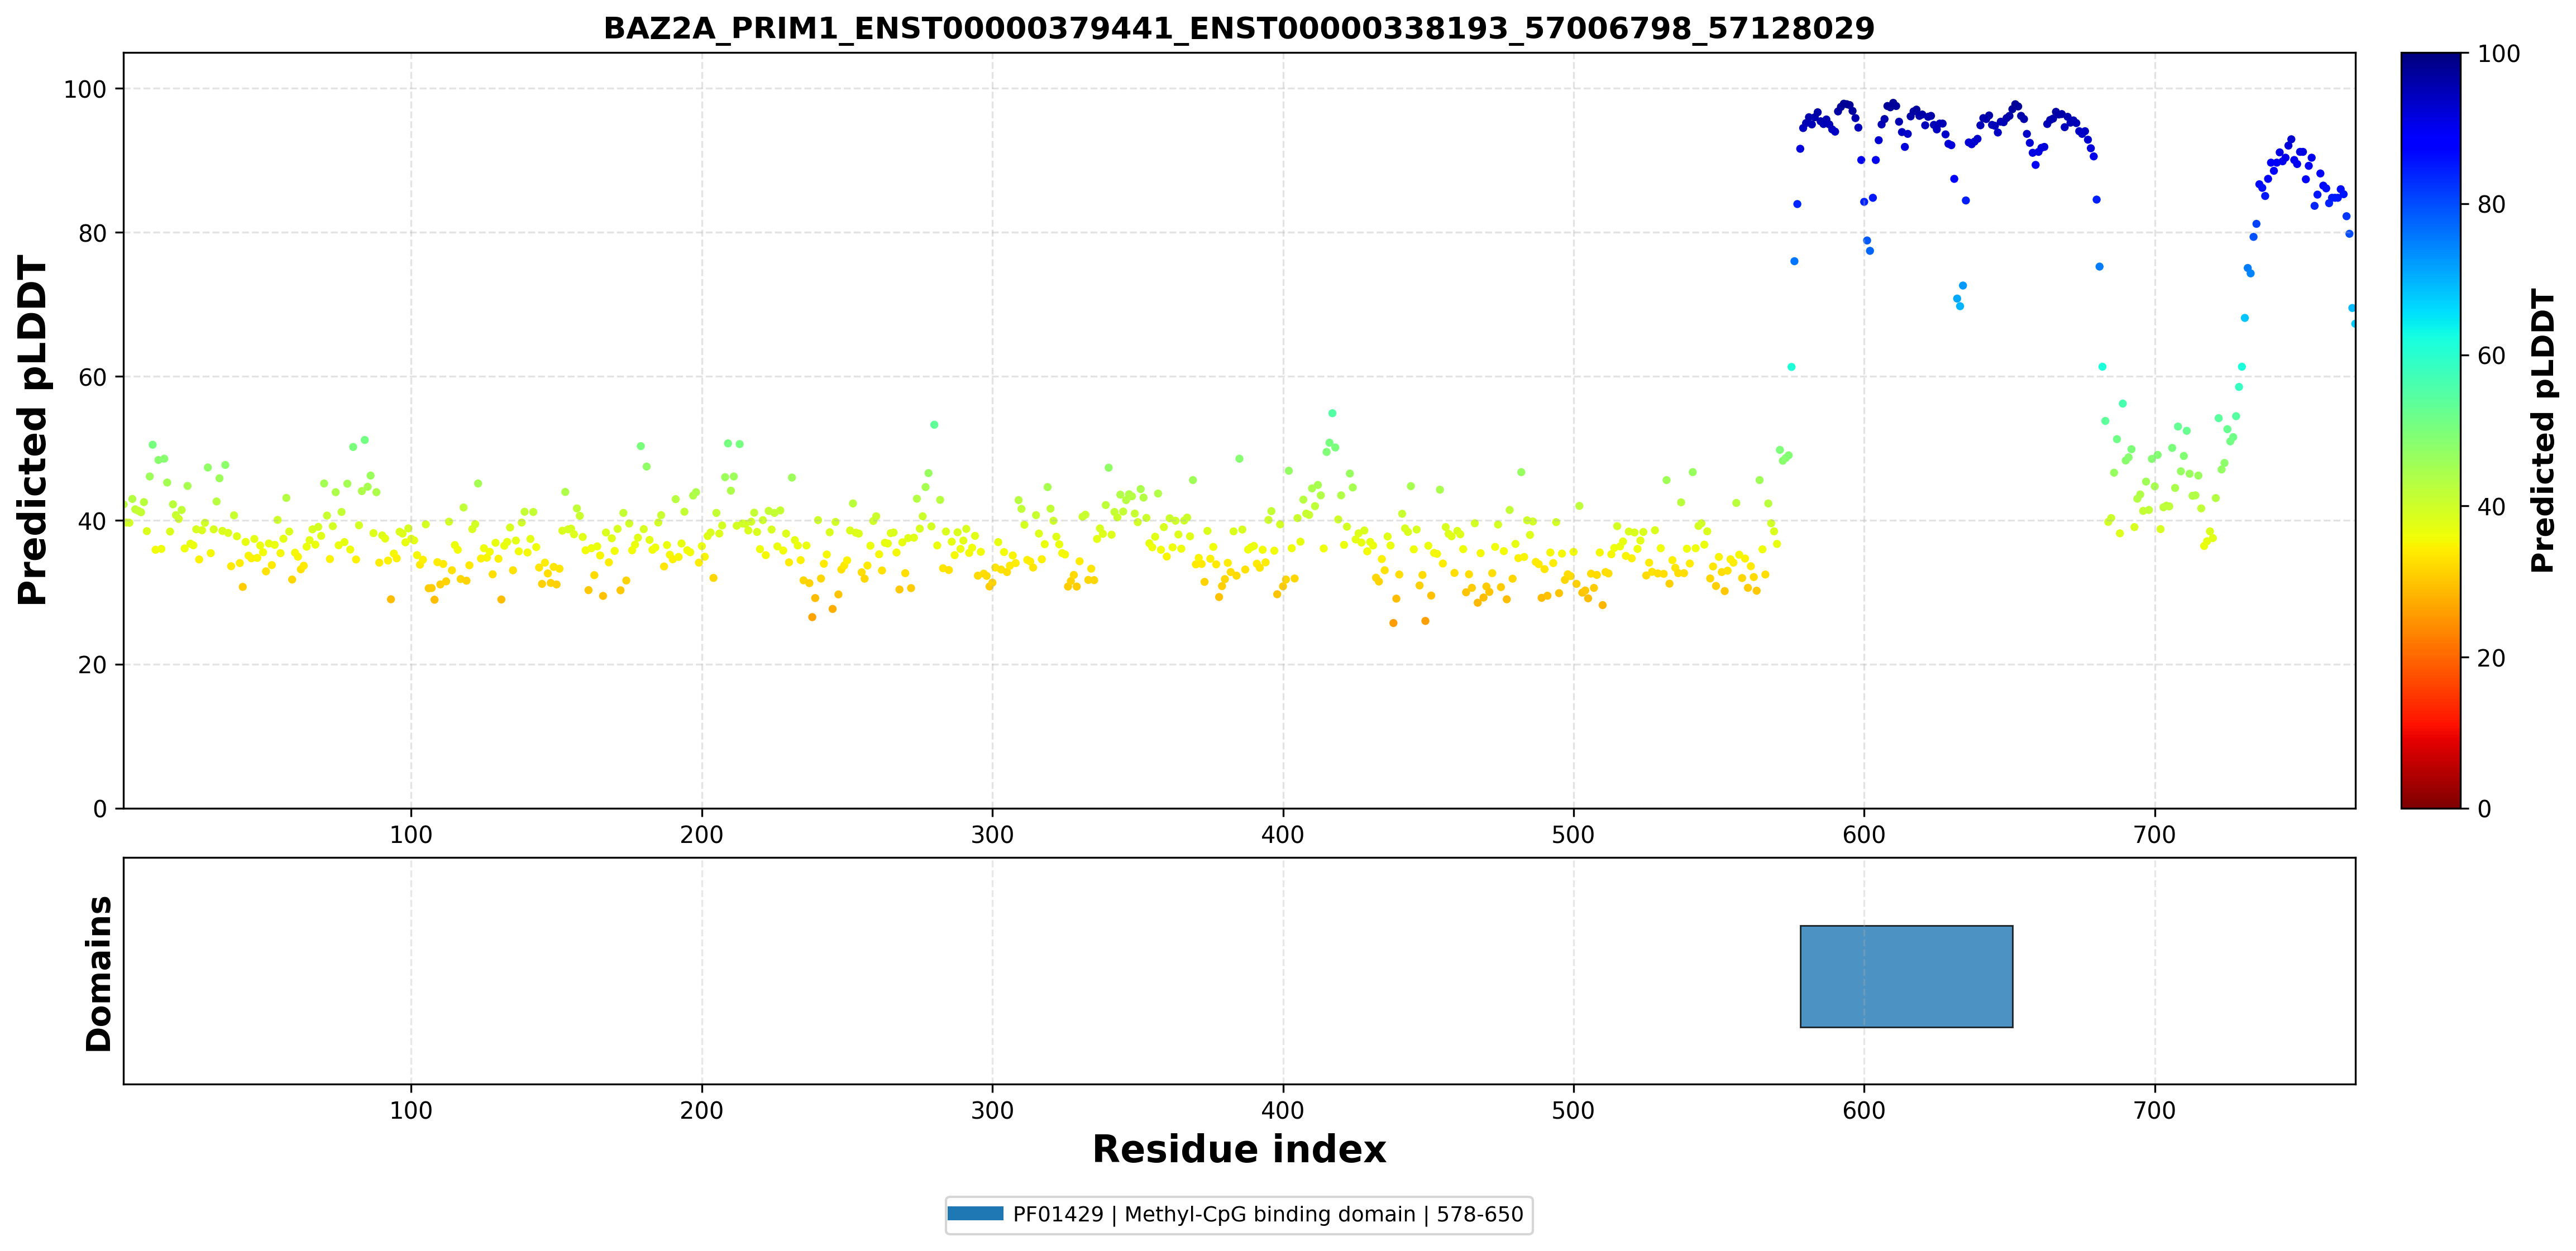
Task: Click the y-axis tick label 100
Action: click(x=85, y=89)
